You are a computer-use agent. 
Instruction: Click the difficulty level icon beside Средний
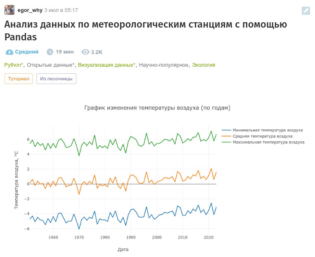coord(9,52)
